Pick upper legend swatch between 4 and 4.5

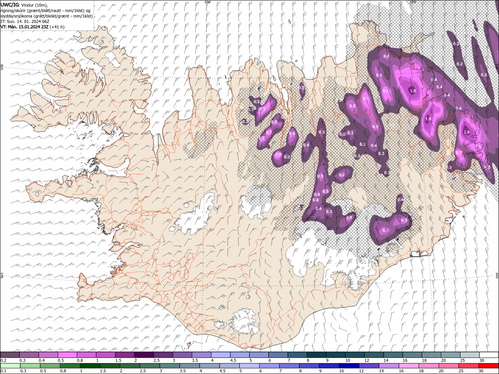[221, 355]
